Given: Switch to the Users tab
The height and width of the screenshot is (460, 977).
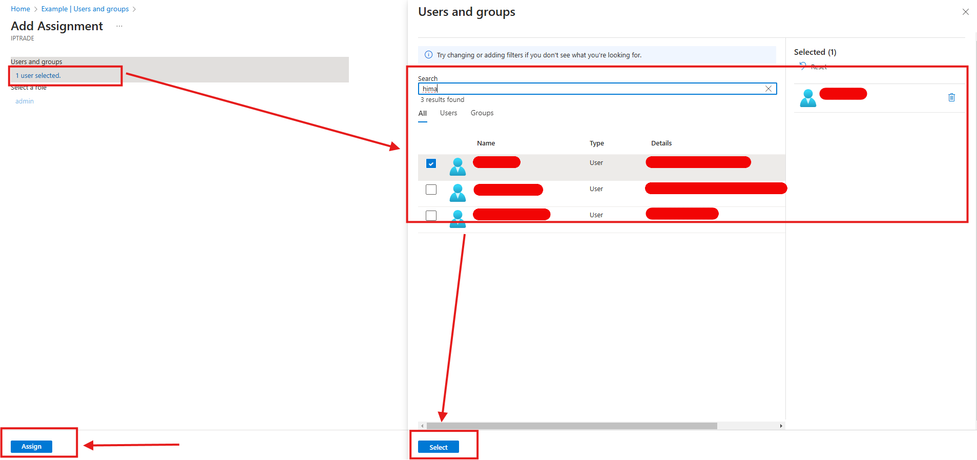Looking at the screenshot, I should tap(448, 113).
